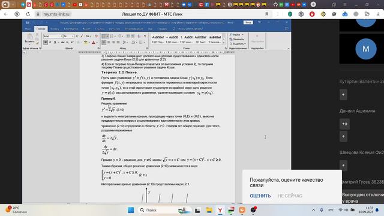Open the font color red A dropdown arrow
The width and height of the screenshot is (384, 216).
coord(97,43)
